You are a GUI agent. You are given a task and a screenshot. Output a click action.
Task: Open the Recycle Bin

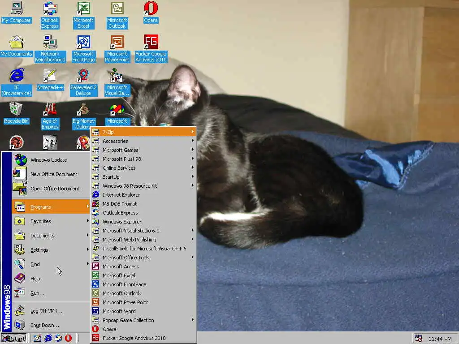[x=17, y=113]
